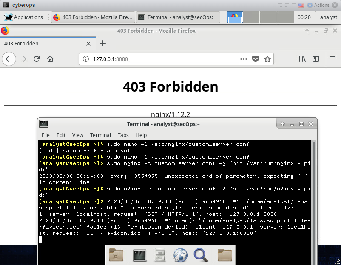
Task: Select the 403 Forbidden browser tab
Action: 48,44
